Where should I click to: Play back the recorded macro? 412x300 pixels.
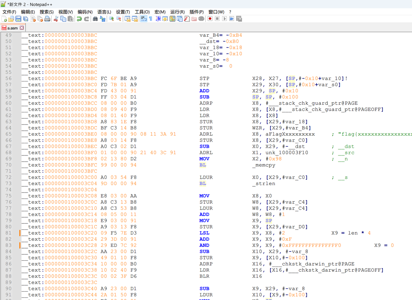pos(224,19)
